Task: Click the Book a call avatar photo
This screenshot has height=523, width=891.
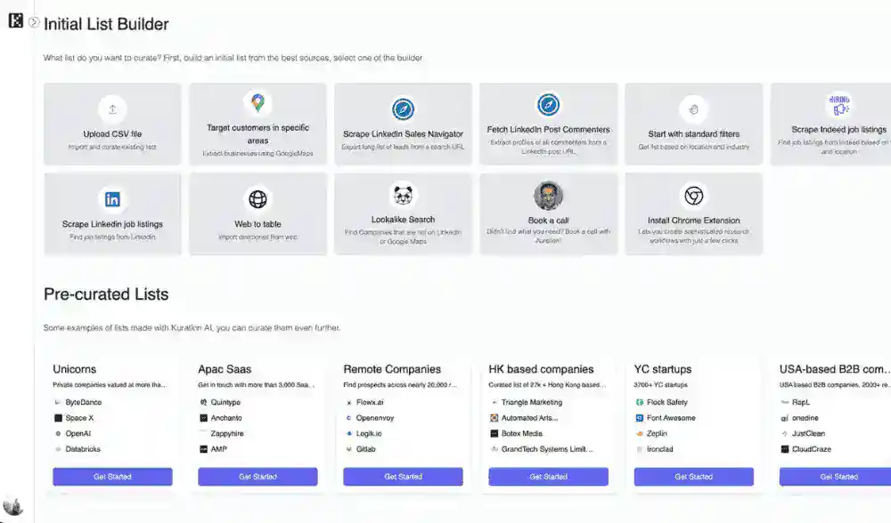Action: [x=548, y=196]
